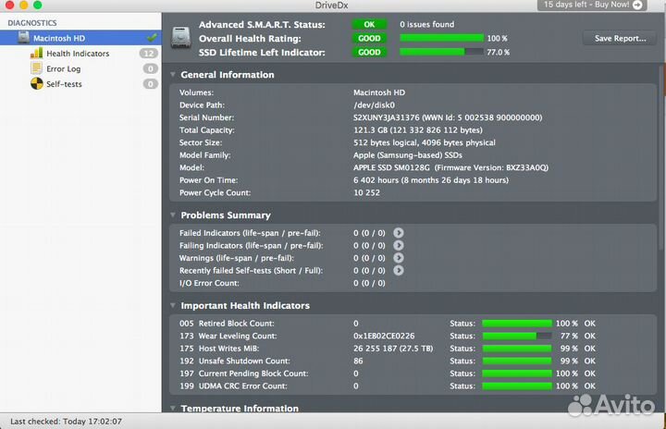The image size is (666, 429).
Task: Click the Self-tests hazard icon
Action: point(37,83)
